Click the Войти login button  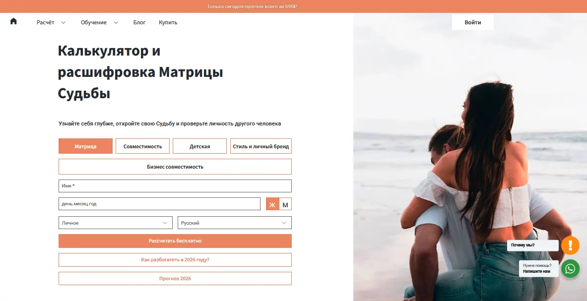click(x=472, y=22)
